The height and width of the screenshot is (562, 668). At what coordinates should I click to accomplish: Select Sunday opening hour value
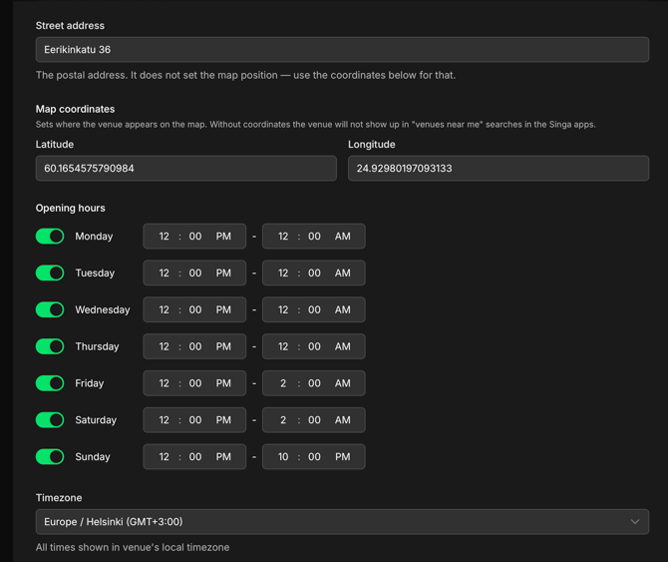(165, 456)
